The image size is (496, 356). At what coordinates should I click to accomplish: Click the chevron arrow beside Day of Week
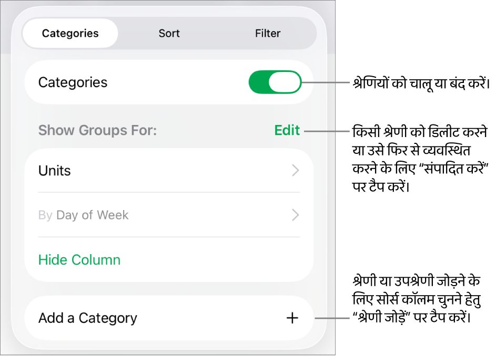(296, 215)
